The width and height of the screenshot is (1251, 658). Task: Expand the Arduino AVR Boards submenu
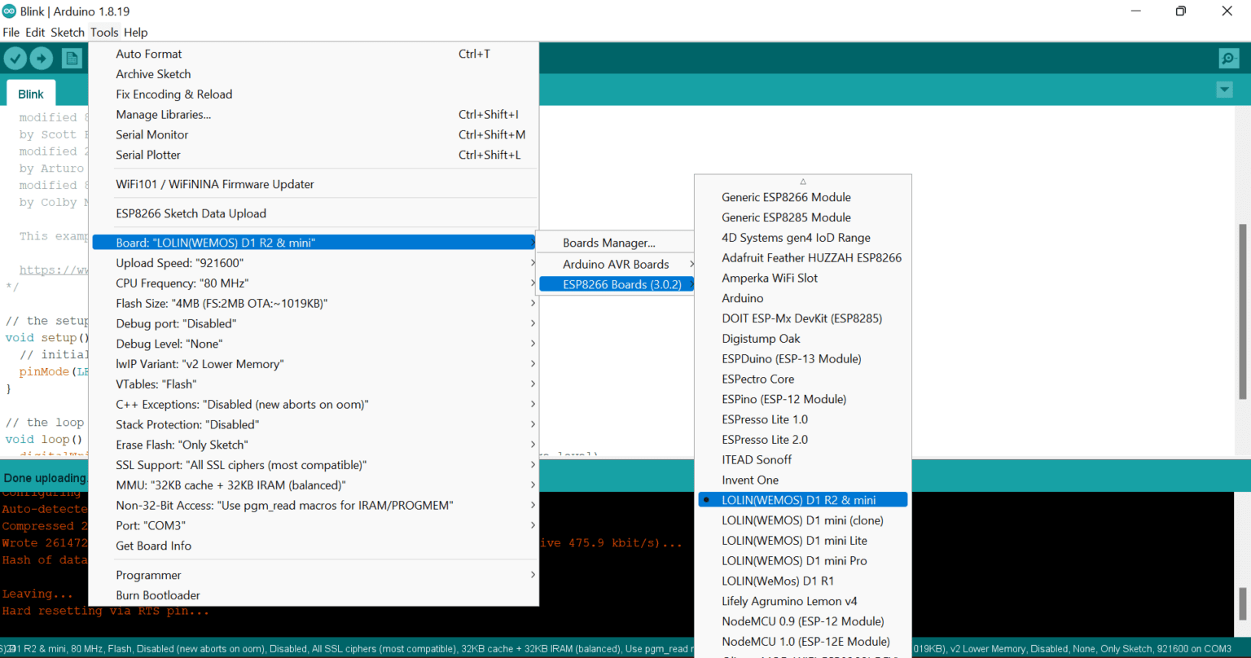pyautogui.click(x=617, y=264)
